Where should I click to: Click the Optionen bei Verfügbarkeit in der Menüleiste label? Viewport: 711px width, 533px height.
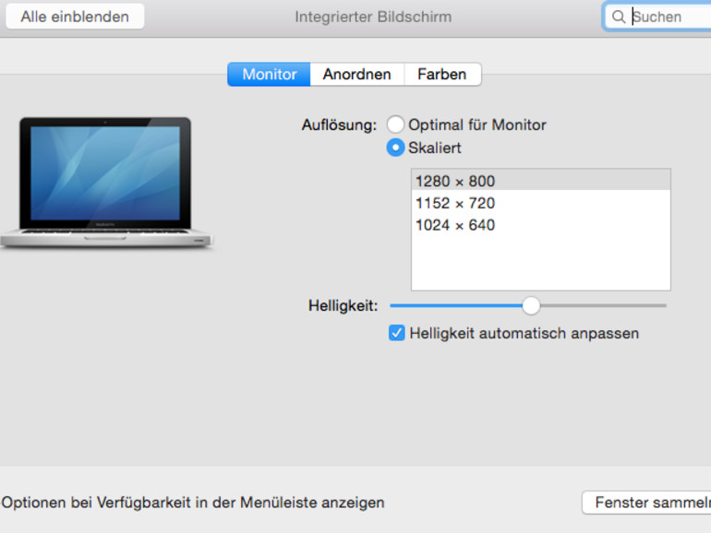[x=193, y=503]
